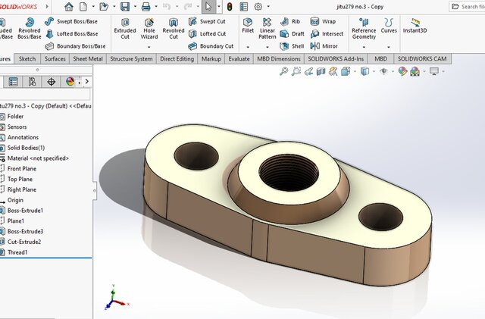Open Reference Geometry tools
485x319 pixels.
(x=364, y=29)
